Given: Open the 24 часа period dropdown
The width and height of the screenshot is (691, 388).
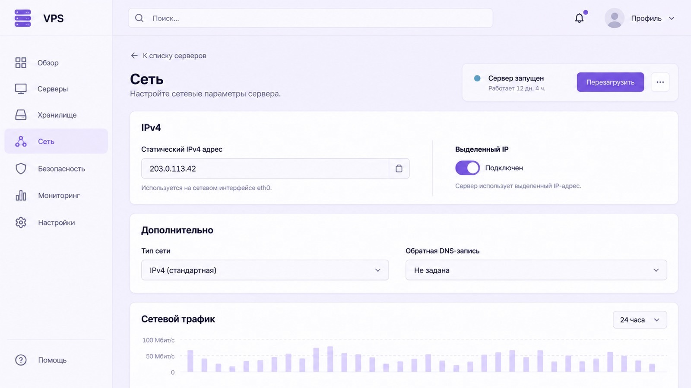Looking at the screenshot, I should coord(640,320).
